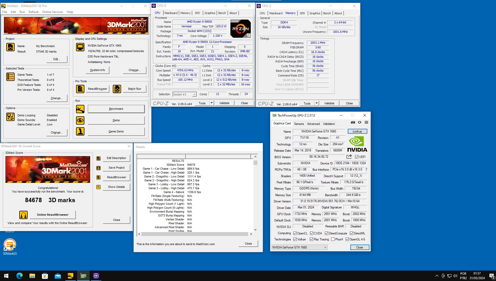Click the Selected Tests checklist icon
This screenshot has height=281, width=496.
pyautogui.click(x=10, y=77)
